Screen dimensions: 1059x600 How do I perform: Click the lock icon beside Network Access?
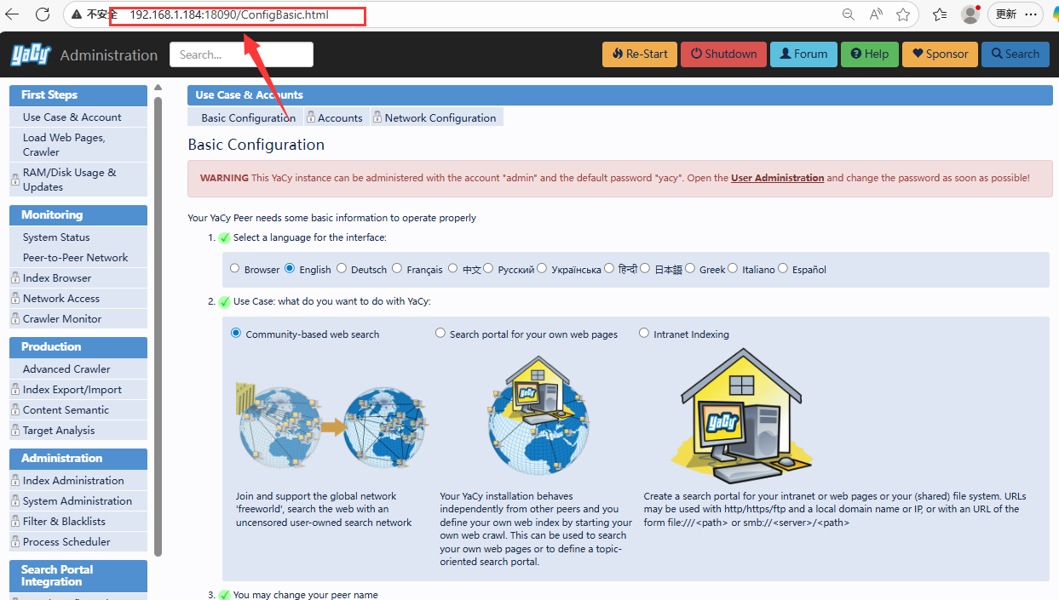click(15, 299)
